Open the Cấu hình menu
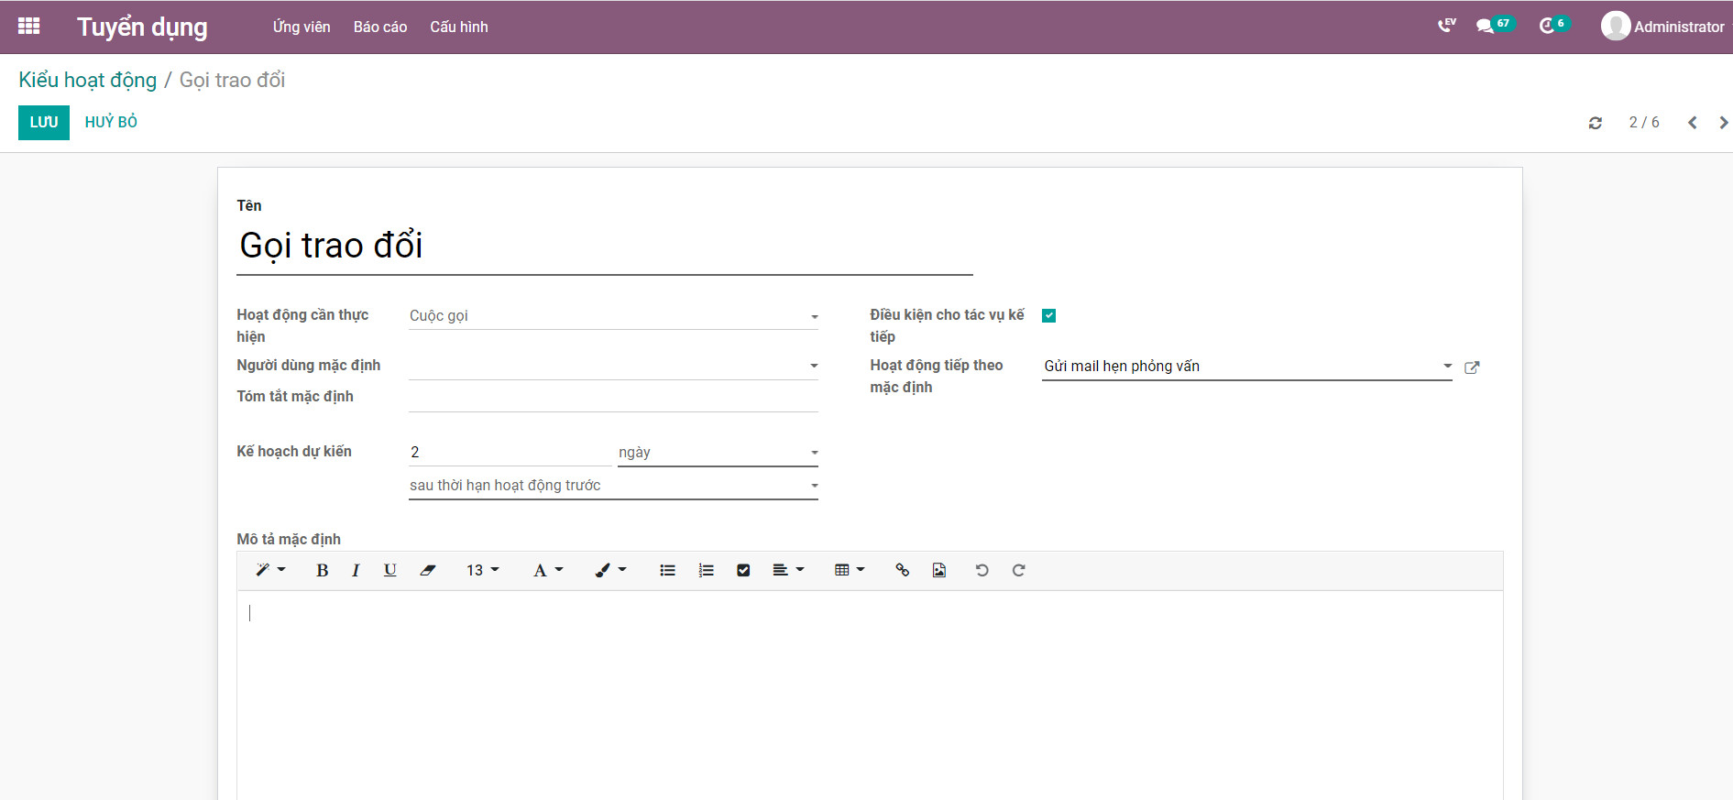 click(459, 27)
